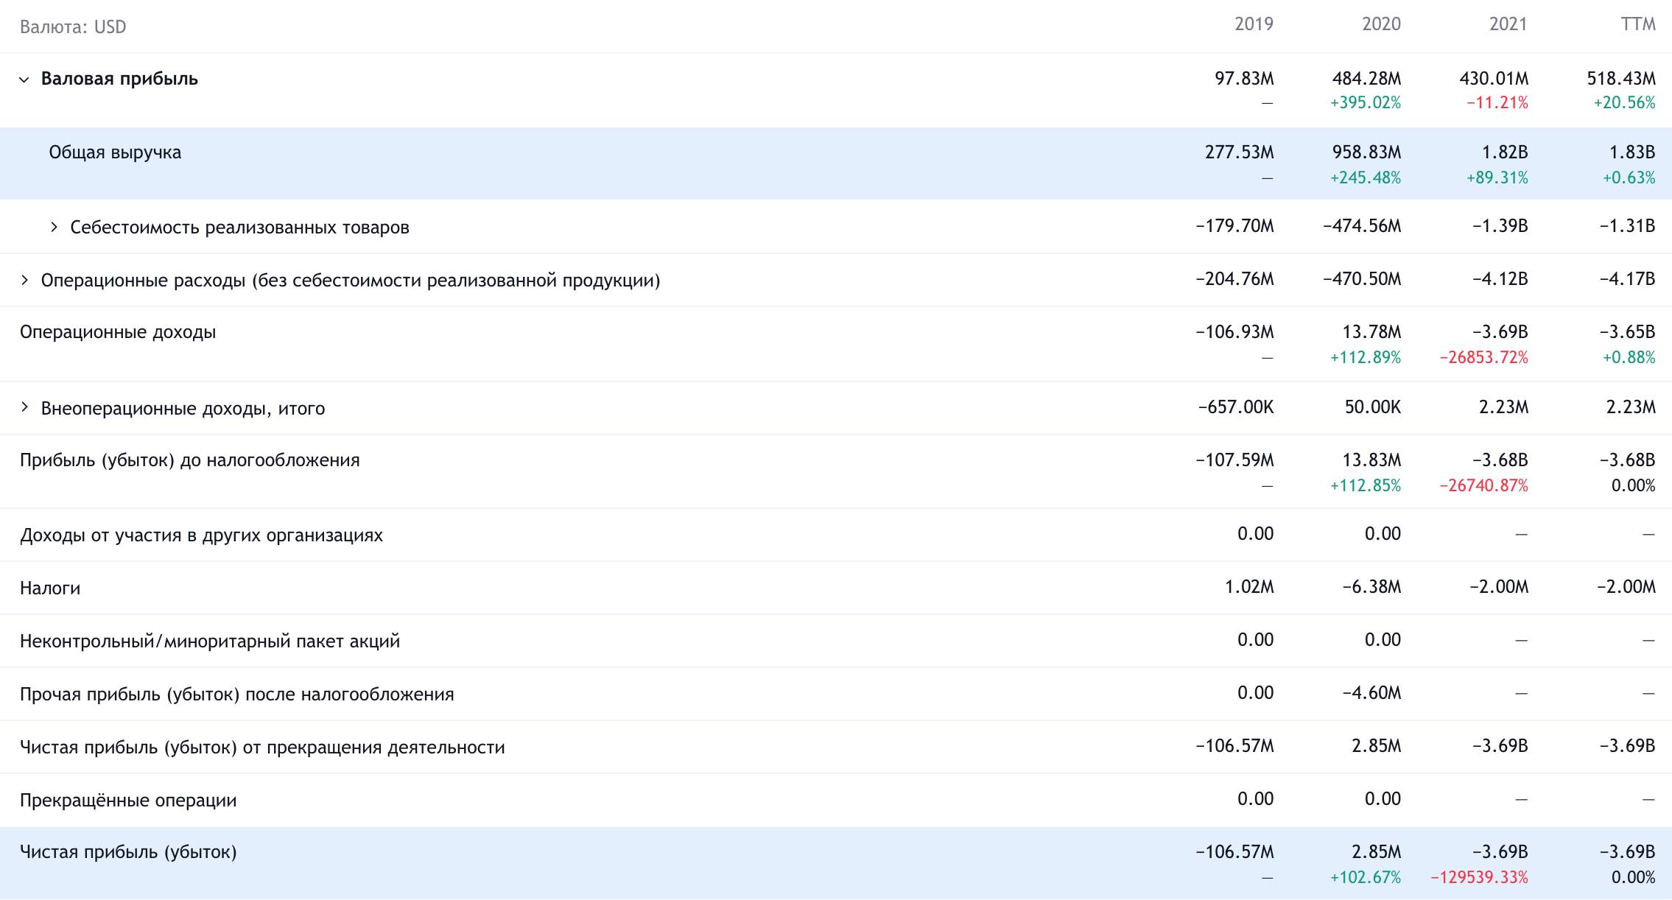This screenshot has height=900, width=1672.
Task: Click pretax income value 13.83M
Action: coord(1371,460)
